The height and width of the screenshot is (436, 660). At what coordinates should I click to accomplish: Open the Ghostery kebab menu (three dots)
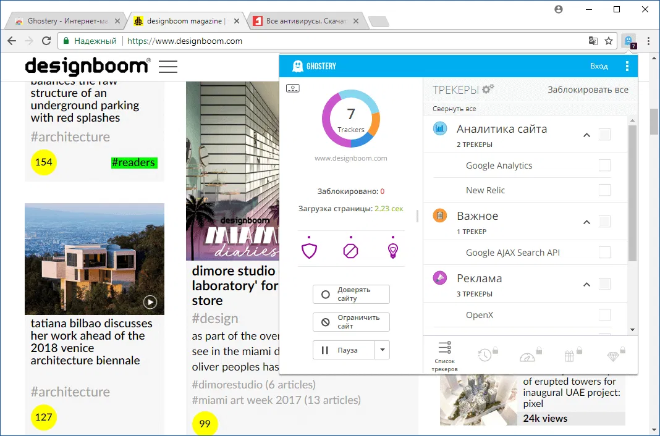(x=628, y=66)
